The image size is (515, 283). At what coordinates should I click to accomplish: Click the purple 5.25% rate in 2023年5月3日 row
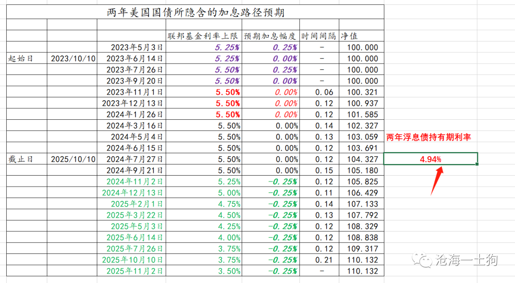click(x=204, y=47)
